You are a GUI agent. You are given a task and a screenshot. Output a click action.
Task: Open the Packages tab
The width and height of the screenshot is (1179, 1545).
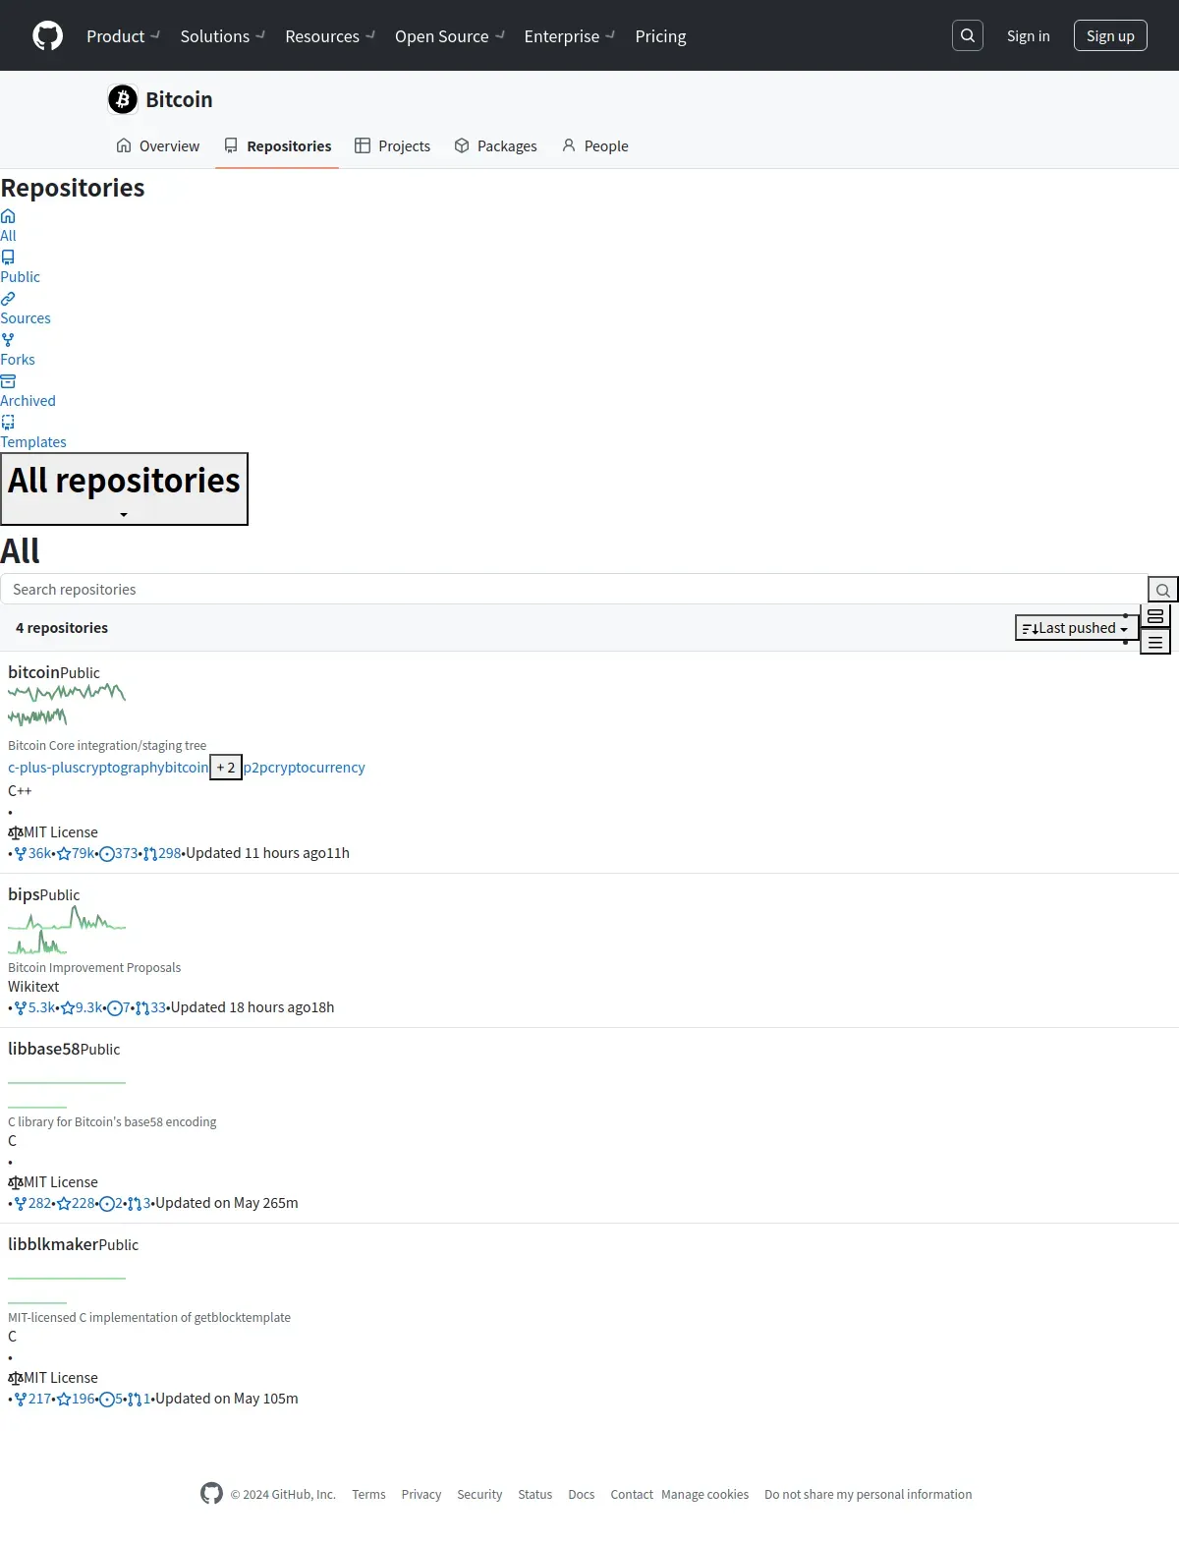(x=495, y=145)
